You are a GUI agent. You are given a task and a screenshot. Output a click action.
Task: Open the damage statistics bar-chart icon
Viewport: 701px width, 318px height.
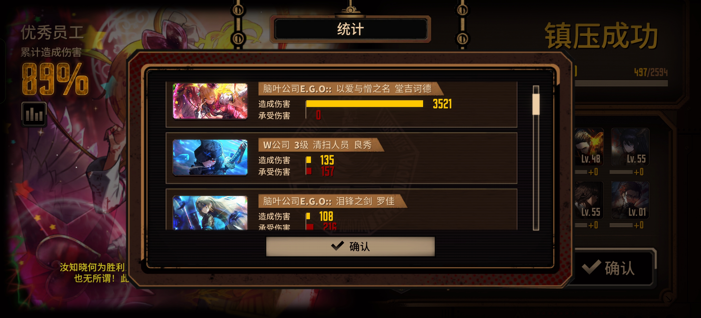pos(34,114)
